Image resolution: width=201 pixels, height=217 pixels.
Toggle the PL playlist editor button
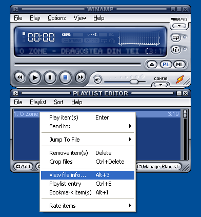(166, 65)
